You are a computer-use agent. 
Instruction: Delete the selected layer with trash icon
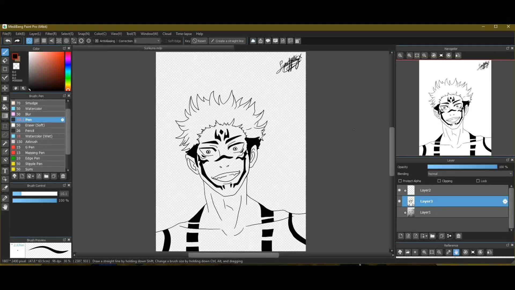458,236
